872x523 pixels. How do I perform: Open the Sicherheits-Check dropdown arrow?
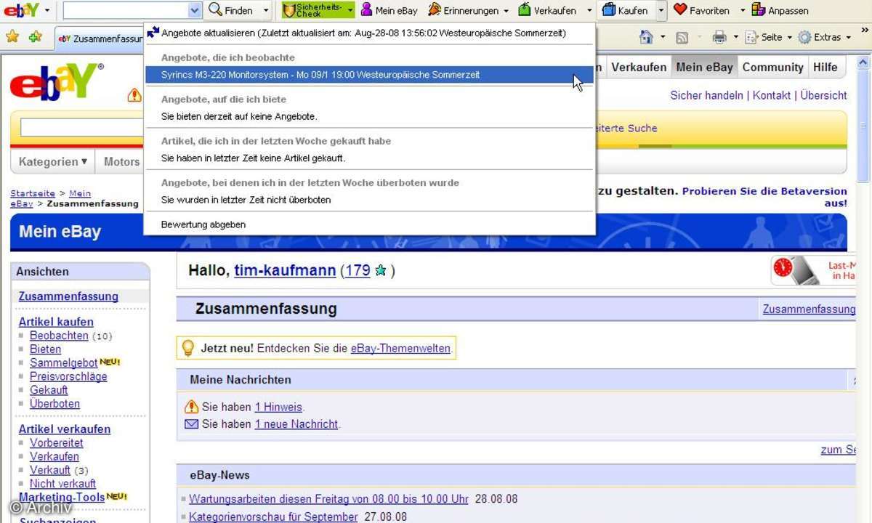point(350,10)
